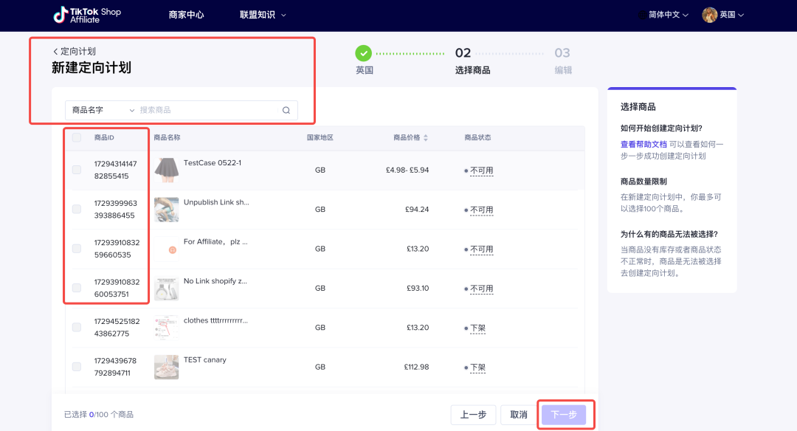This screenshot has height=431, width=797.
Task: Open the 联盟知识 menu
Action: [263, 15]
